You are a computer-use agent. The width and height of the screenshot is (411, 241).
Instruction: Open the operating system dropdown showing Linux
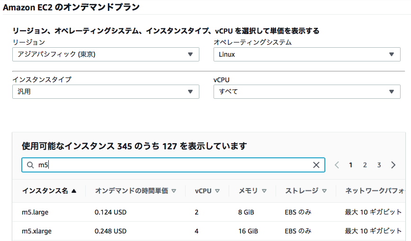[x=307, y=54]
